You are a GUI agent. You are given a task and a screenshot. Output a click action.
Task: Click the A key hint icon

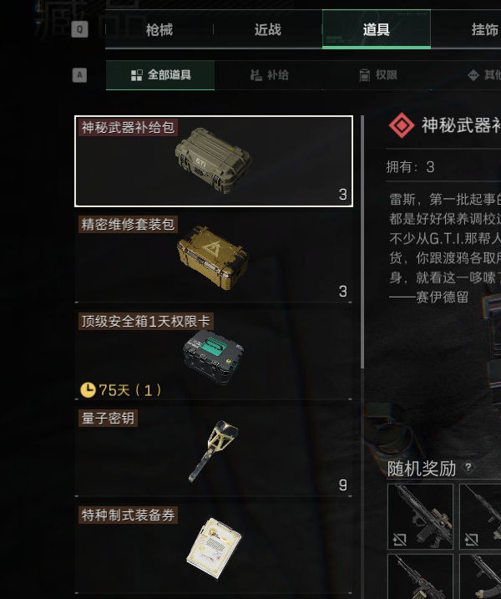[x=80, y=75]
